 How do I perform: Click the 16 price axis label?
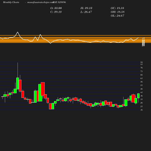(x=142, y=110)
